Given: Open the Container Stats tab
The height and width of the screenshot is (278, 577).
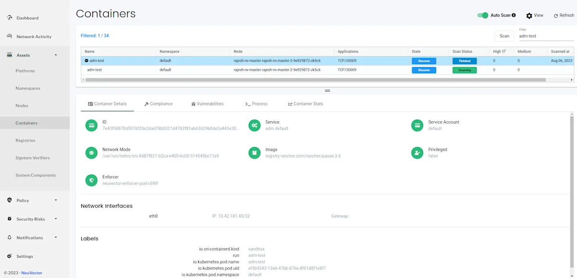Looking at the screenshot, I should coord(305,104).
